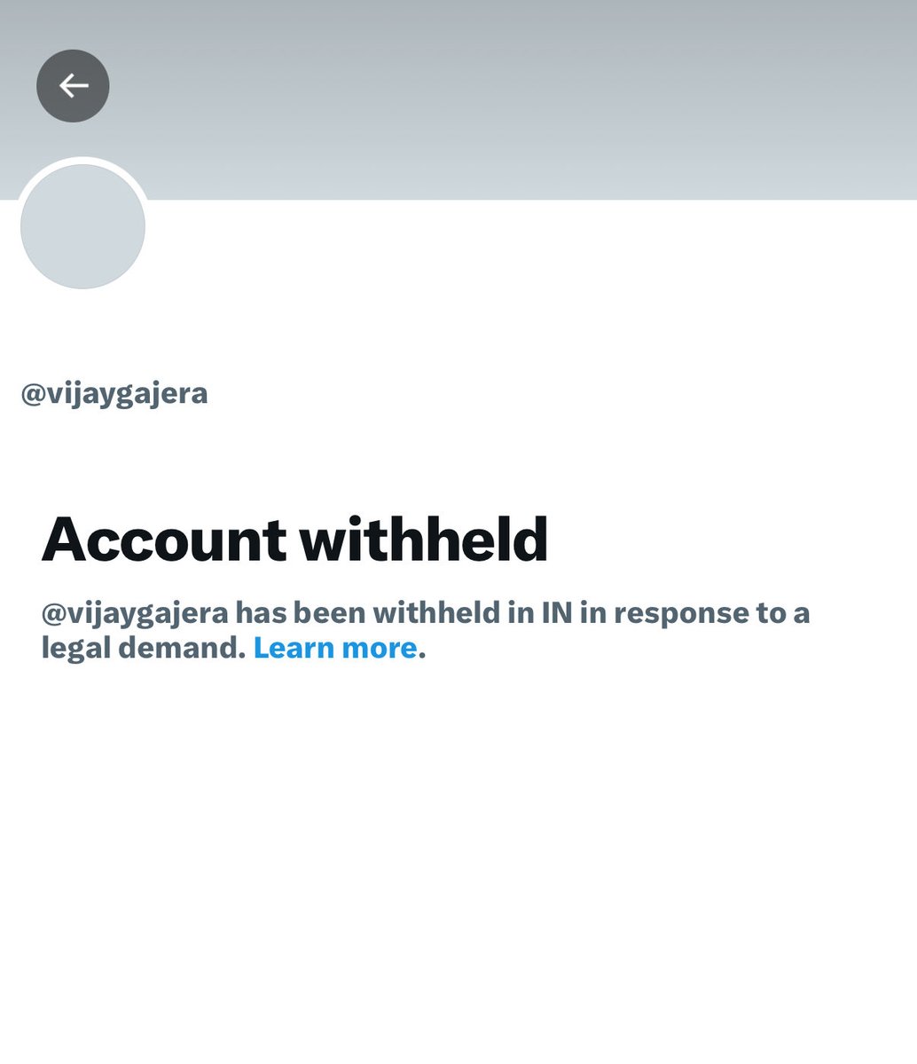Screen dimensions: 917x1064
Task: Click the IN country code in notice
Action: (x=556, y=612)
